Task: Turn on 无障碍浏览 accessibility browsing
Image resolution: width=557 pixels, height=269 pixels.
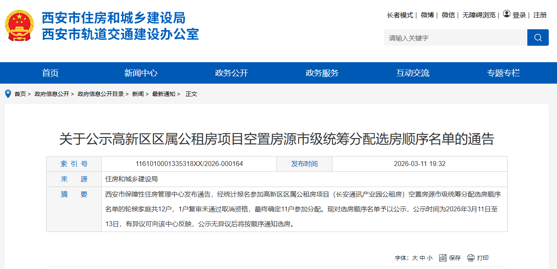Action: (x=479, y=15)
